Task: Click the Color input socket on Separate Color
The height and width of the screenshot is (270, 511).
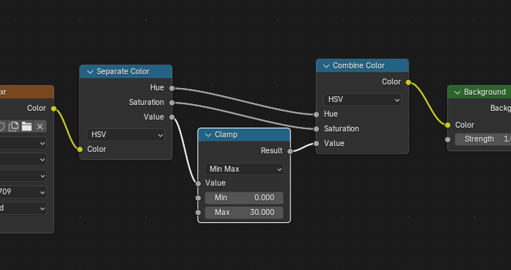Action: (80, 150)
